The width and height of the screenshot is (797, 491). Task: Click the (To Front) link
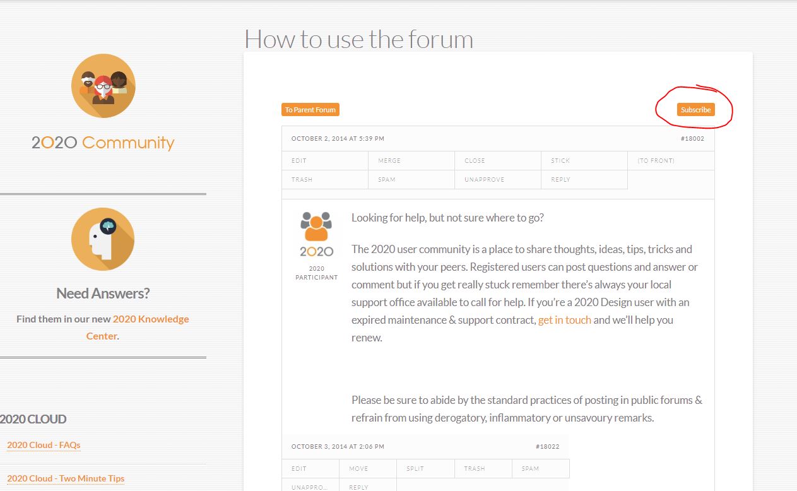[656, 161]
